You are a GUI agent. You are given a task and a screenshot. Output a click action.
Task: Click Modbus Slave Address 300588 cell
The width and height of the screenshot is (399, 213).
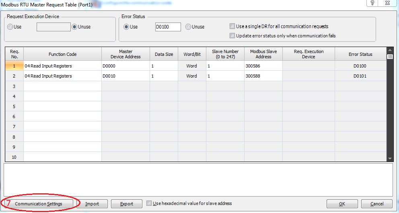[x=263, y=76]
